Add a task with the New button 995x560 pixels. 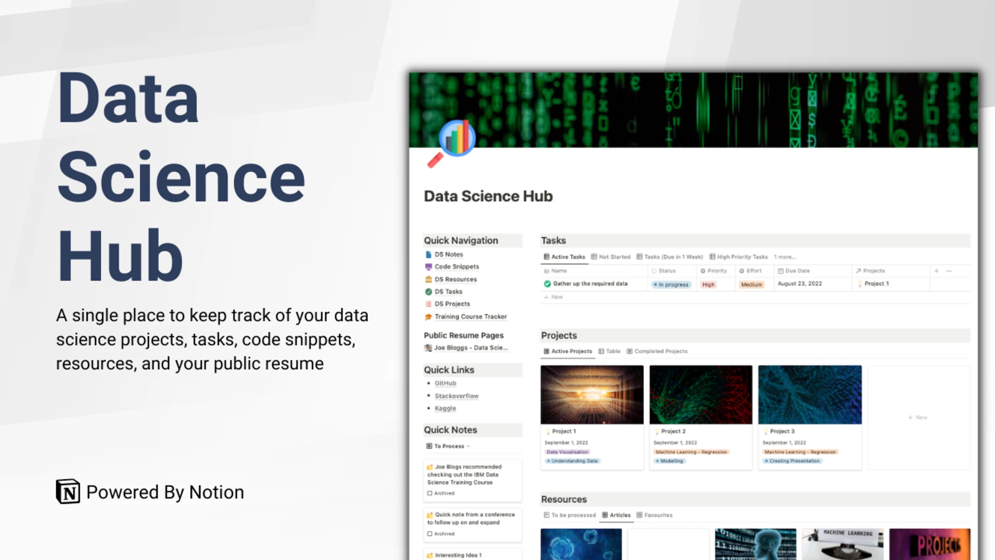[x=553, y=297]
